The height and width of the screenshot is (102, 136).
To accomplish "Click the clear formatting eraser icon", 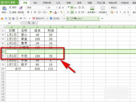I will tap(61, 12).
